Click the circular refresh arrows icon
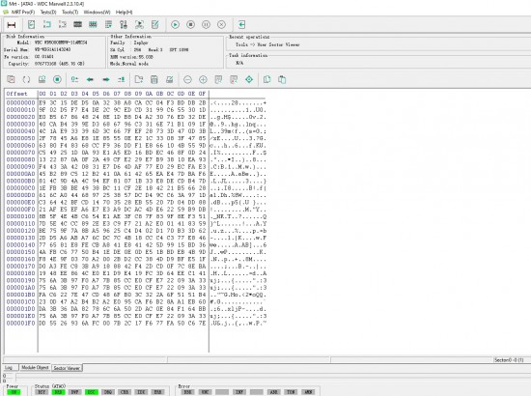This screenshot has width=531, height=396. point(26,79)
